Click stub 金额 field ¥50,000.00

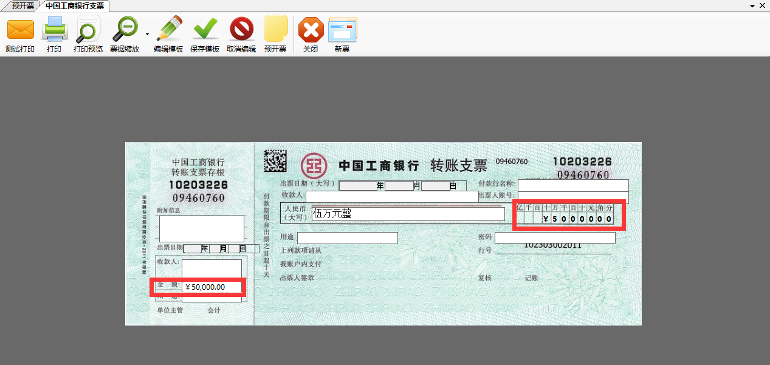(211, 287)
